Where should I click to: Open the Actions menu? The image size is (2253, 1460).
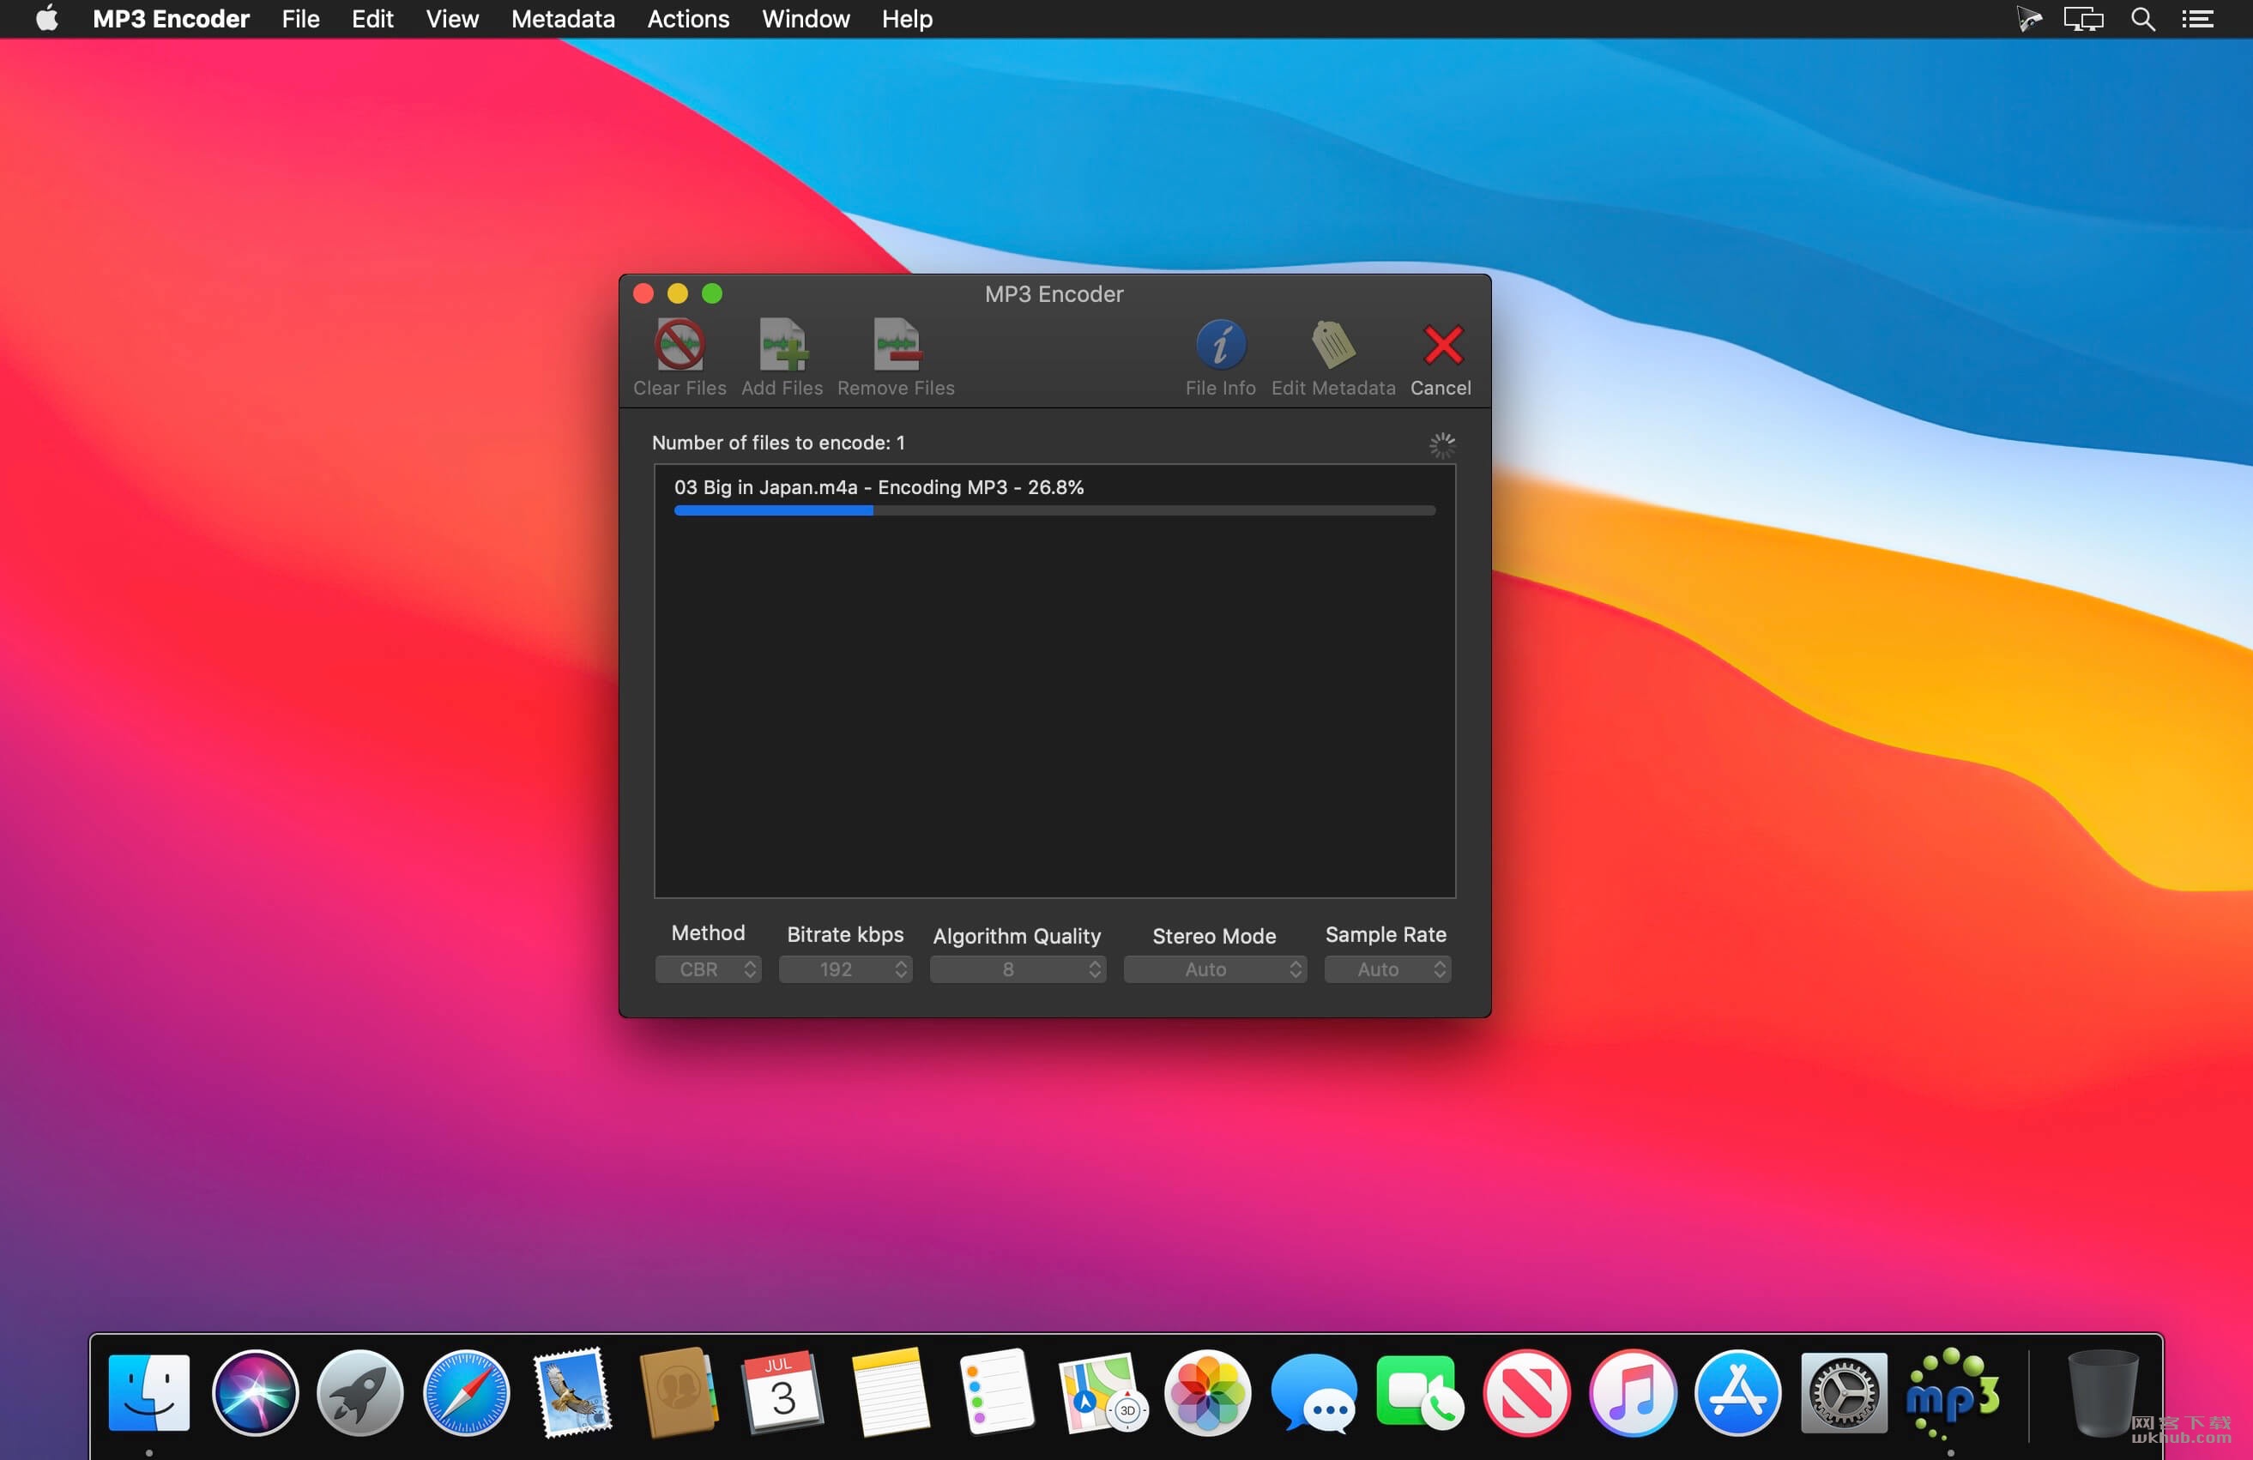688,19
